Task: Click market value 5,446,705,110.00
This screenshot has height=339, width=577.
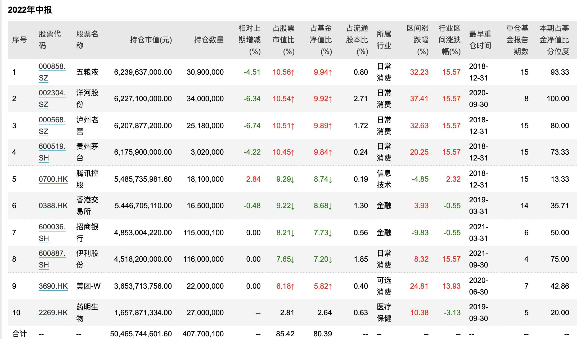Action: [x=143, y=206]
